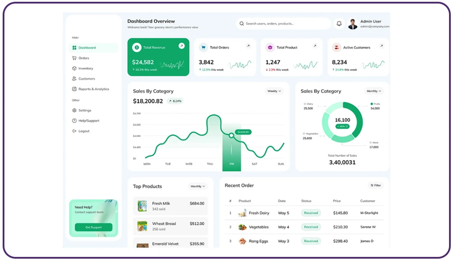Open the Weekly dropdown on sales chart
The image size is (453, 260).
pos(274,91)
